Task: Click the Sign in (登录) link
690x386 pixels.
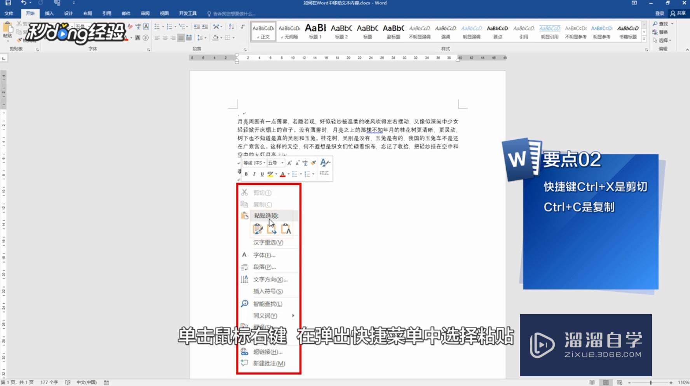Action: [660, 14]
